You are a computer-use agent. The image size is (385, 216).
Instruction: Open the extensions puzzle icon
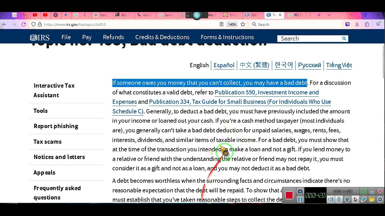(367, 24)
